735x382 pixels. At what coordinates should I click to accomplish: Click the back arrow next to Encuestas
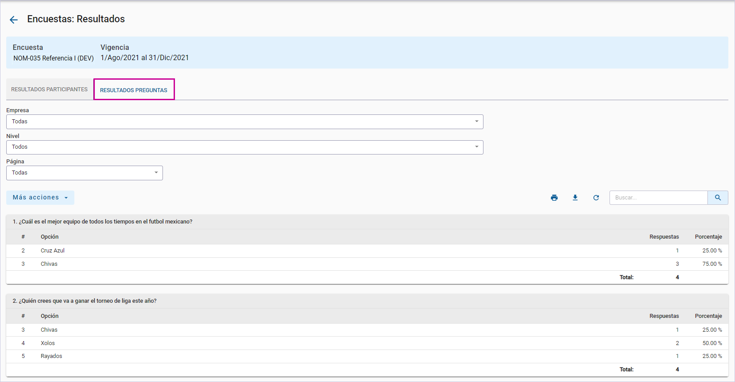coord(14,20)
